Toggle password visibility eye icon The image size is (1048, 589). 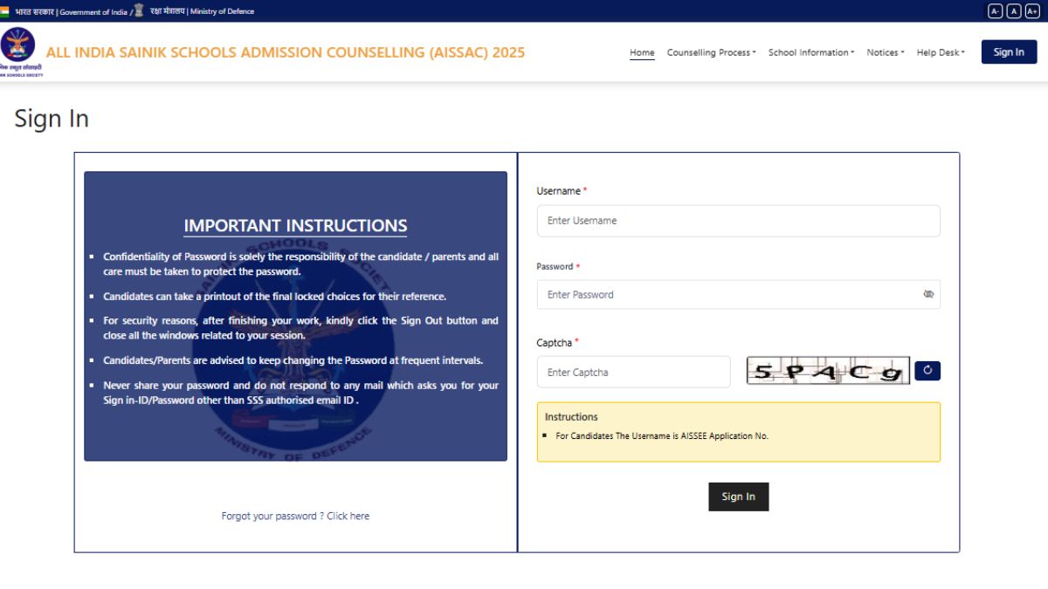928,295
